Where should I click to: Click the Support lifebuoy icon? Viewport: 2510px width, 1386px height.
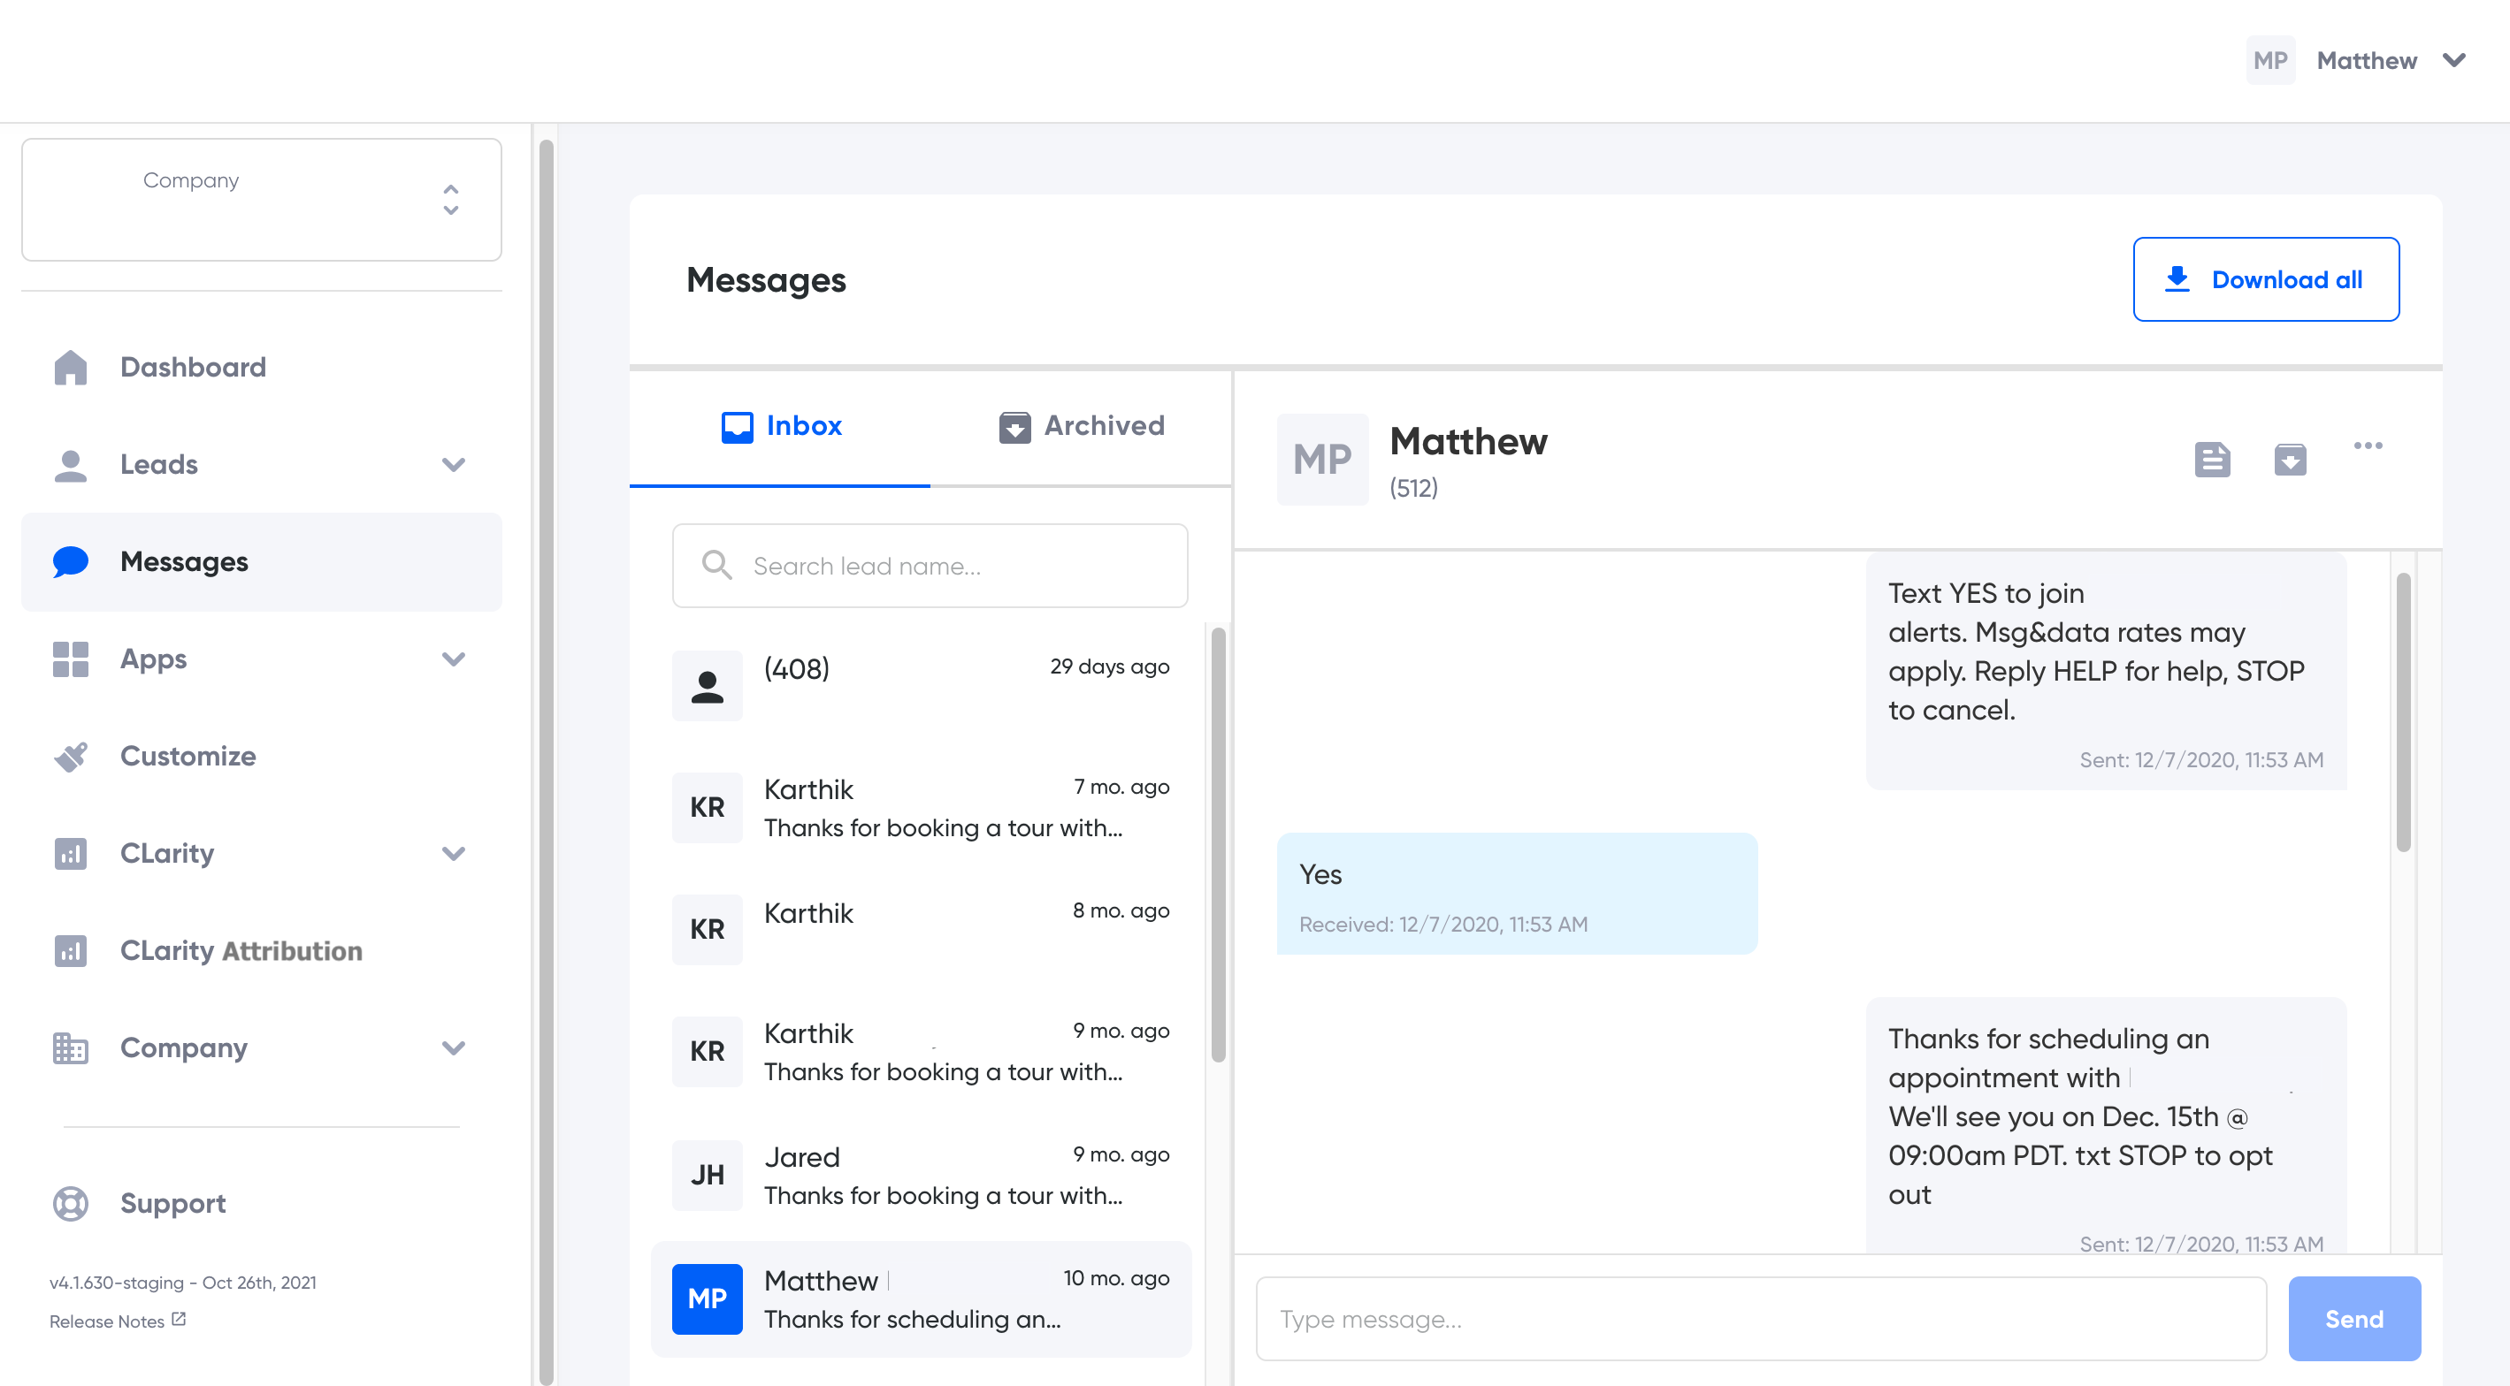click(70, 1204)
